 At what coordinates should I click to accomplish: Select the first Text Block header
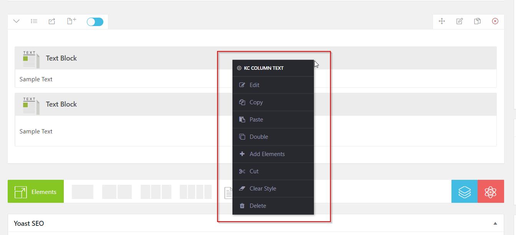tap(256, 58)
